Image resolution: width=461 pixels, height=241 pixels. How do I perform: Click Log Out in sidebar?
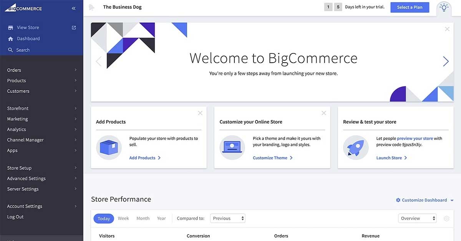click(15, 217)
